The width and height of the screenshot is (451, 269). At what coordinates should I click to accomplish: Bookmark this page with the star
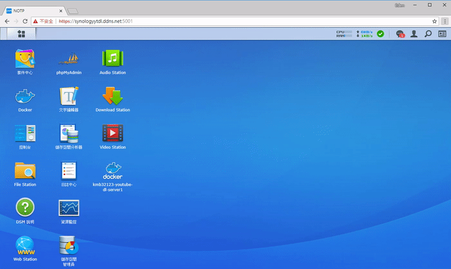(434, 21)
